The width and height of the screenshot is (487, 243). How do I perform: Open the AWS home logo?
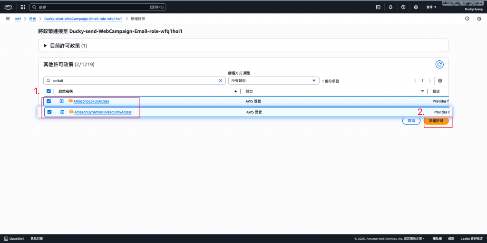pyautogui.click(x=8, y=7)
